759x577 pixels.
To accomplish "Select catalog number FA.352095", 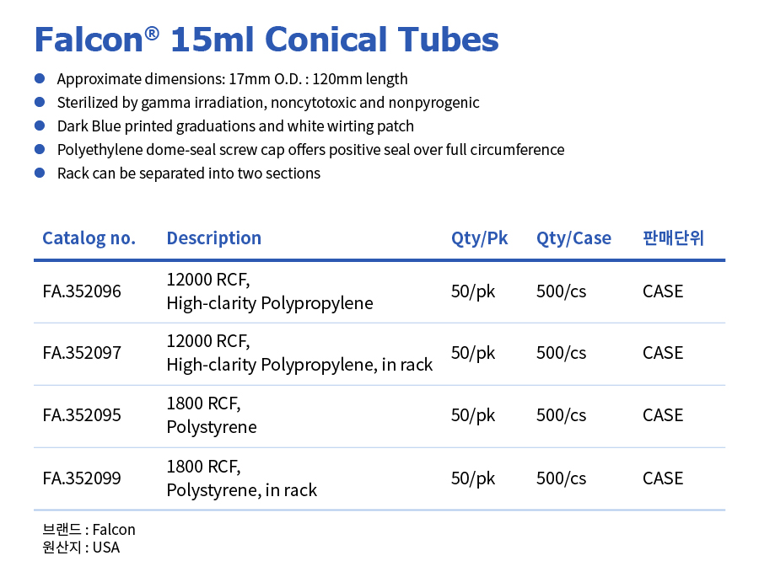I will click(x=82, y=415).
